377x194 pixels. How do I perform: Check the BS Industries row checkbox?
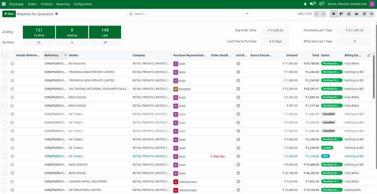point(4,64)
